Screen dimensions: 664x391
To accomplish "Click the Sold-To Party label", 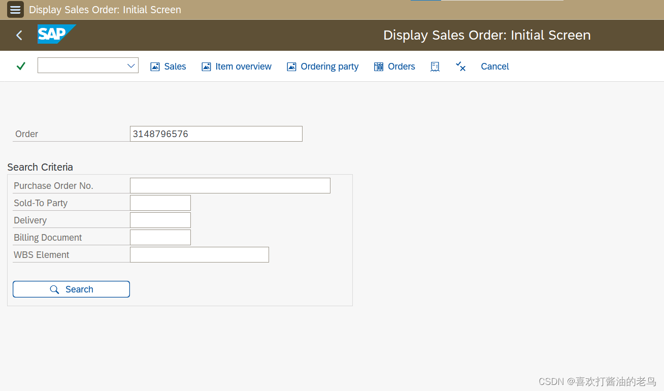I will pyautogui.click(x=41, y=203).
